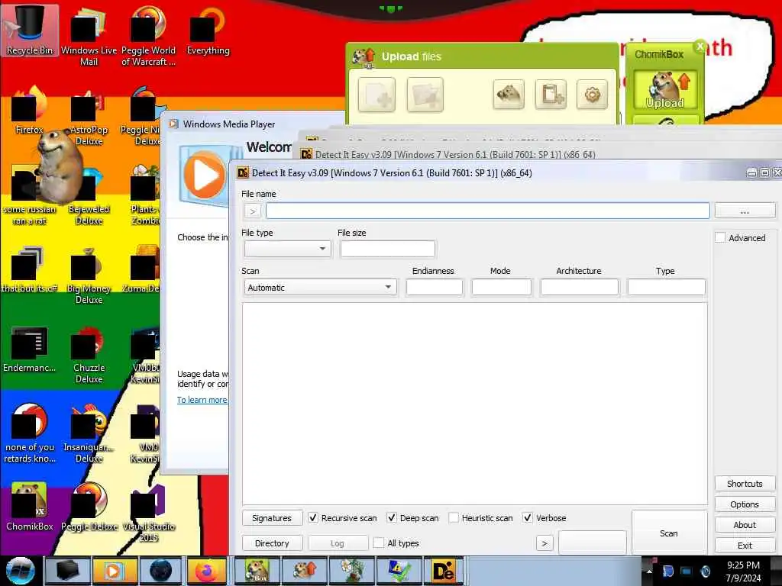Screen dimensions: 782x586
Task: Click the Windows Media Player play logo
Action: tap(203, 175)
